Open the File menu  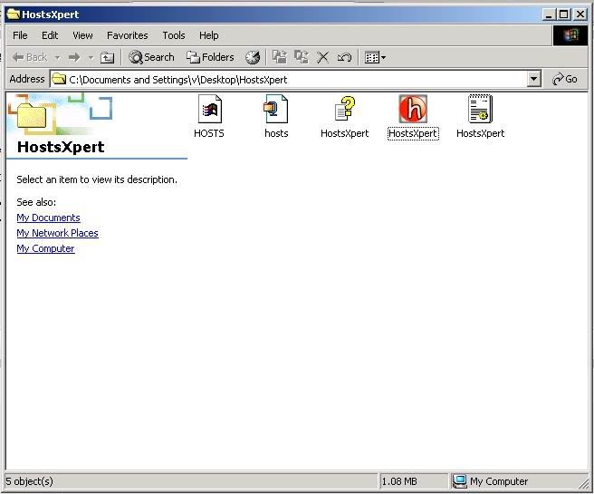pos(20,35)
